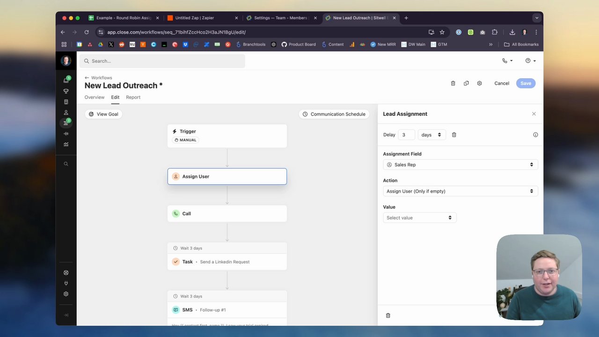Open the Contacts person icon in sidebar
The width and height of the screenshot is (599, 337).
66,112
